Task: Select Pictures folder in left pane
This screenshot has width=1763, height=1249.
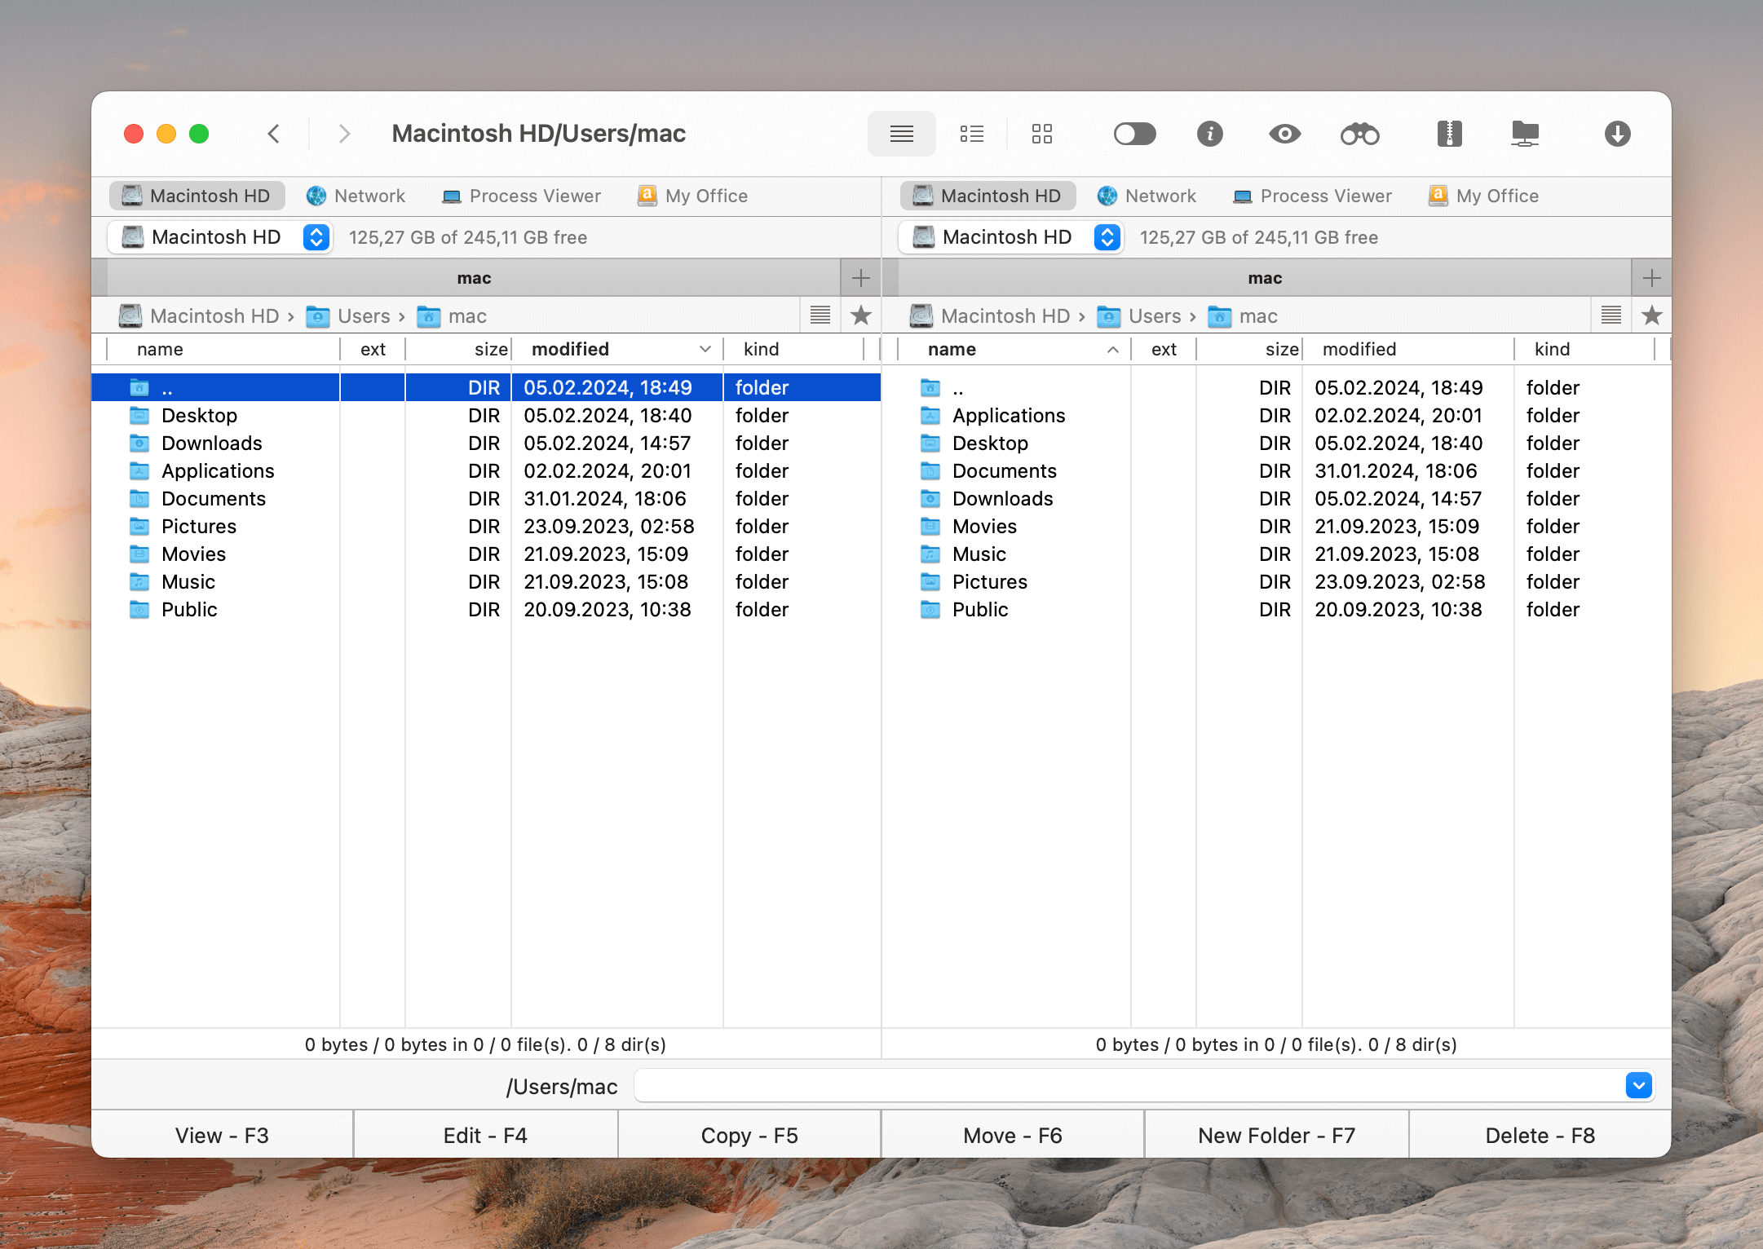Action: point(486,526)
